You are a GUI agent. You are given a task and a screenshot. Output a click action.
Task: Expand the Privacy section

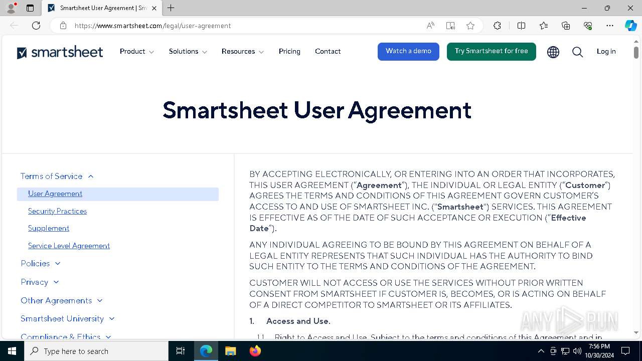click(40, 282)
